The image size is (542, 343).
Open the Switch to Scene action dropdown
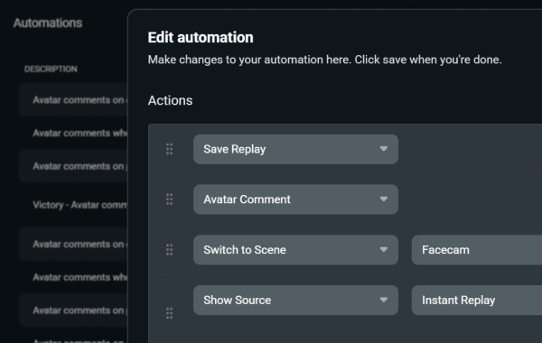pyautogui.click(x=295, y=250)
